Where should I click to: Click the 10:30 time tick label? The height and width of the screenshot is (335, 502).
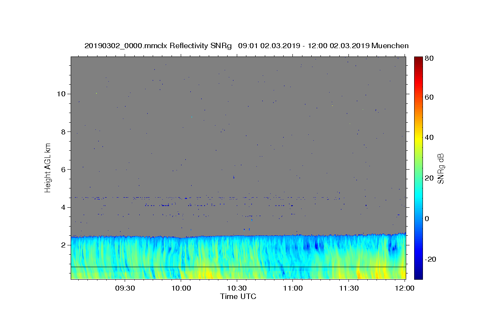[237, 288]
